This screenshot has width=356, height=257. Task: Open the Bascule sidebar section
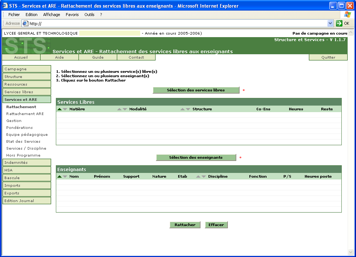click(x=27, y=178)
